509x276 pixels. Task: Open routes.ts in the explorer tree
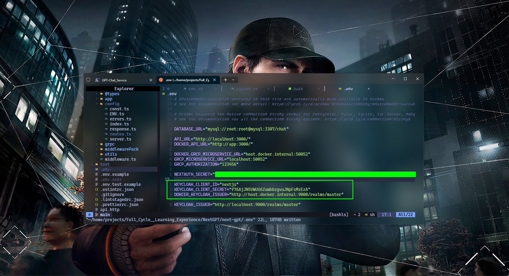click(120, 134)
